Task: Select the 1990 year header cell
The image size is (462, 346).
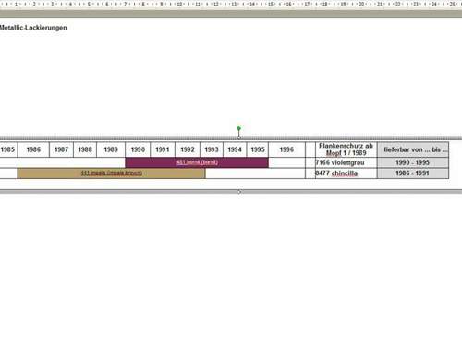Action: pyautogui.click(x=138, y=149)
